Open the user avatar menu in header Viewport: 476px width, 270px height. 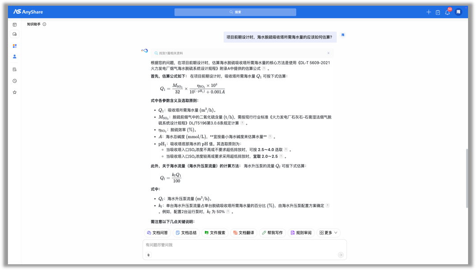pos(458,12)
